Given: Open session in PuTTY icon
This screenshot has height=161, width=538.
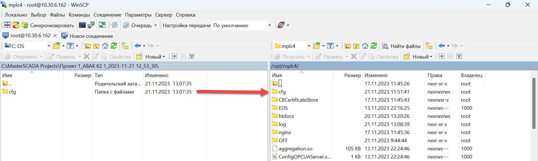Looking at the screenshot, I should (91, 25).
